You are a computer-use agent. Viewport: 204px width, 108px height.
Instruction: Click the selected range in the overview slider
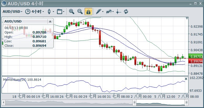[160, 103]
